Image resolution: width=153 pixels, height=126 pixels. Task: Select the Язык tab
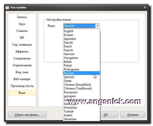coord(22,93)
